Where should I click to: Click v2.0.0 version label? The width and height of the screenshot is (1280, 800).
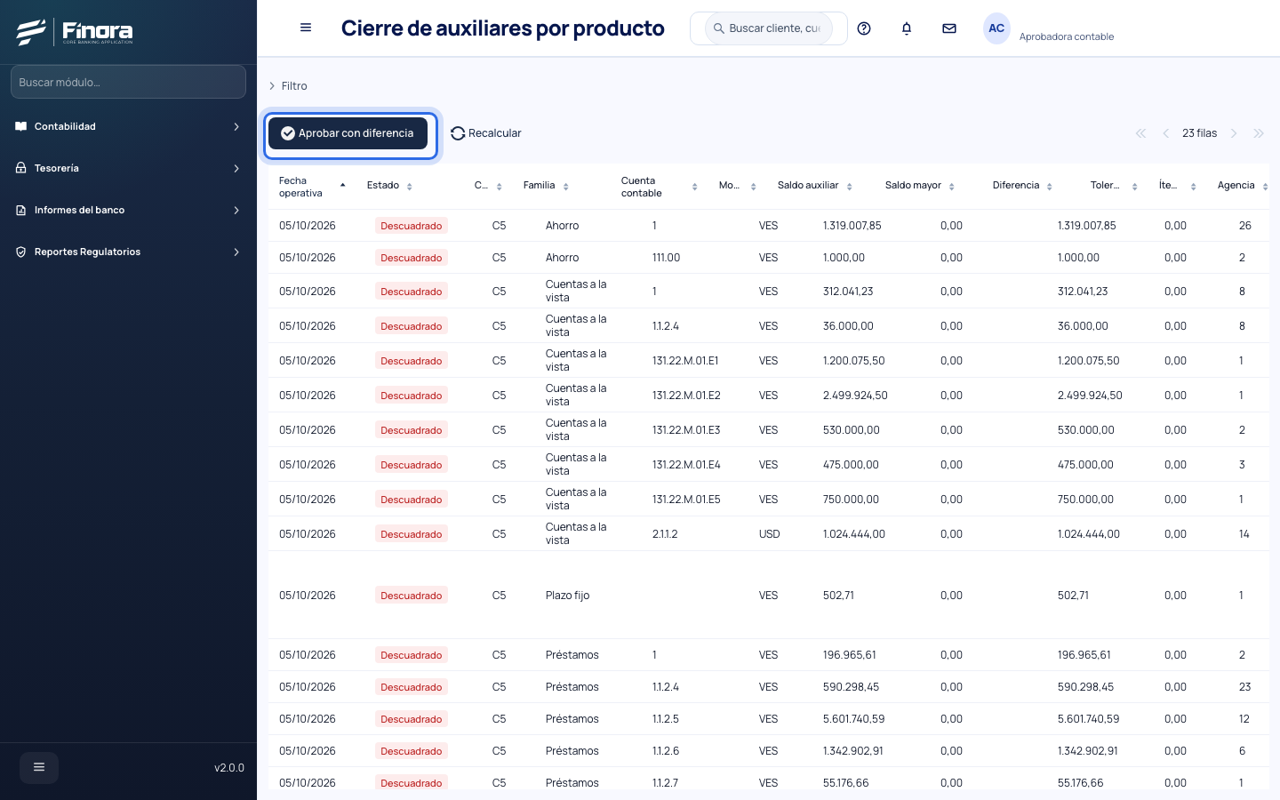(229, 768)
